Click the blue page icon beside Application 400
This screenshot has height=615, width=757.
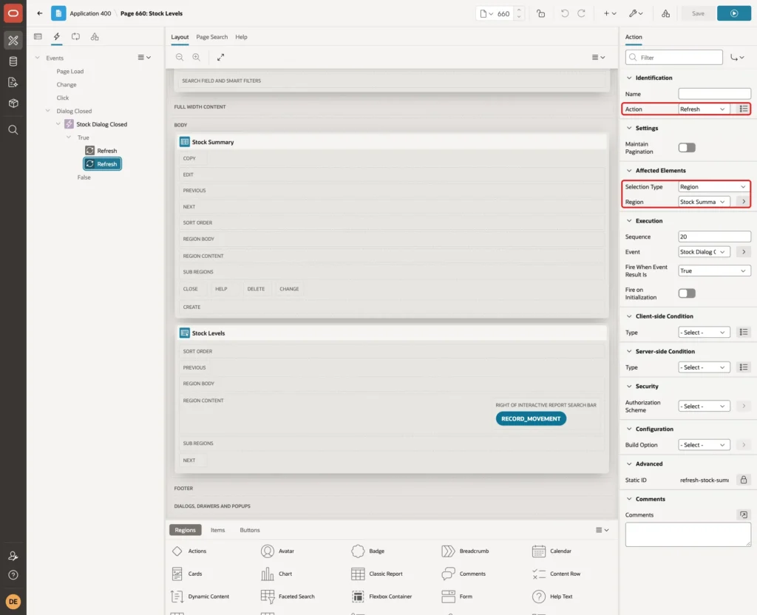click(58, 13)
